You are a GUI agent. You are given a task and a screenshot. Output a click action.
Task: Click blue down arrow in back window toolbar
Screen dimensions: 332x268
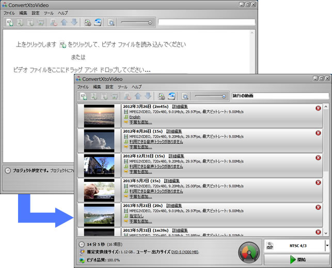click(74, 22)
